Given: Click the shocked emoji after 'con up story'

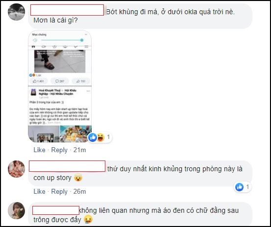Looking at the screenshot, I should click(x=78, y=178).
